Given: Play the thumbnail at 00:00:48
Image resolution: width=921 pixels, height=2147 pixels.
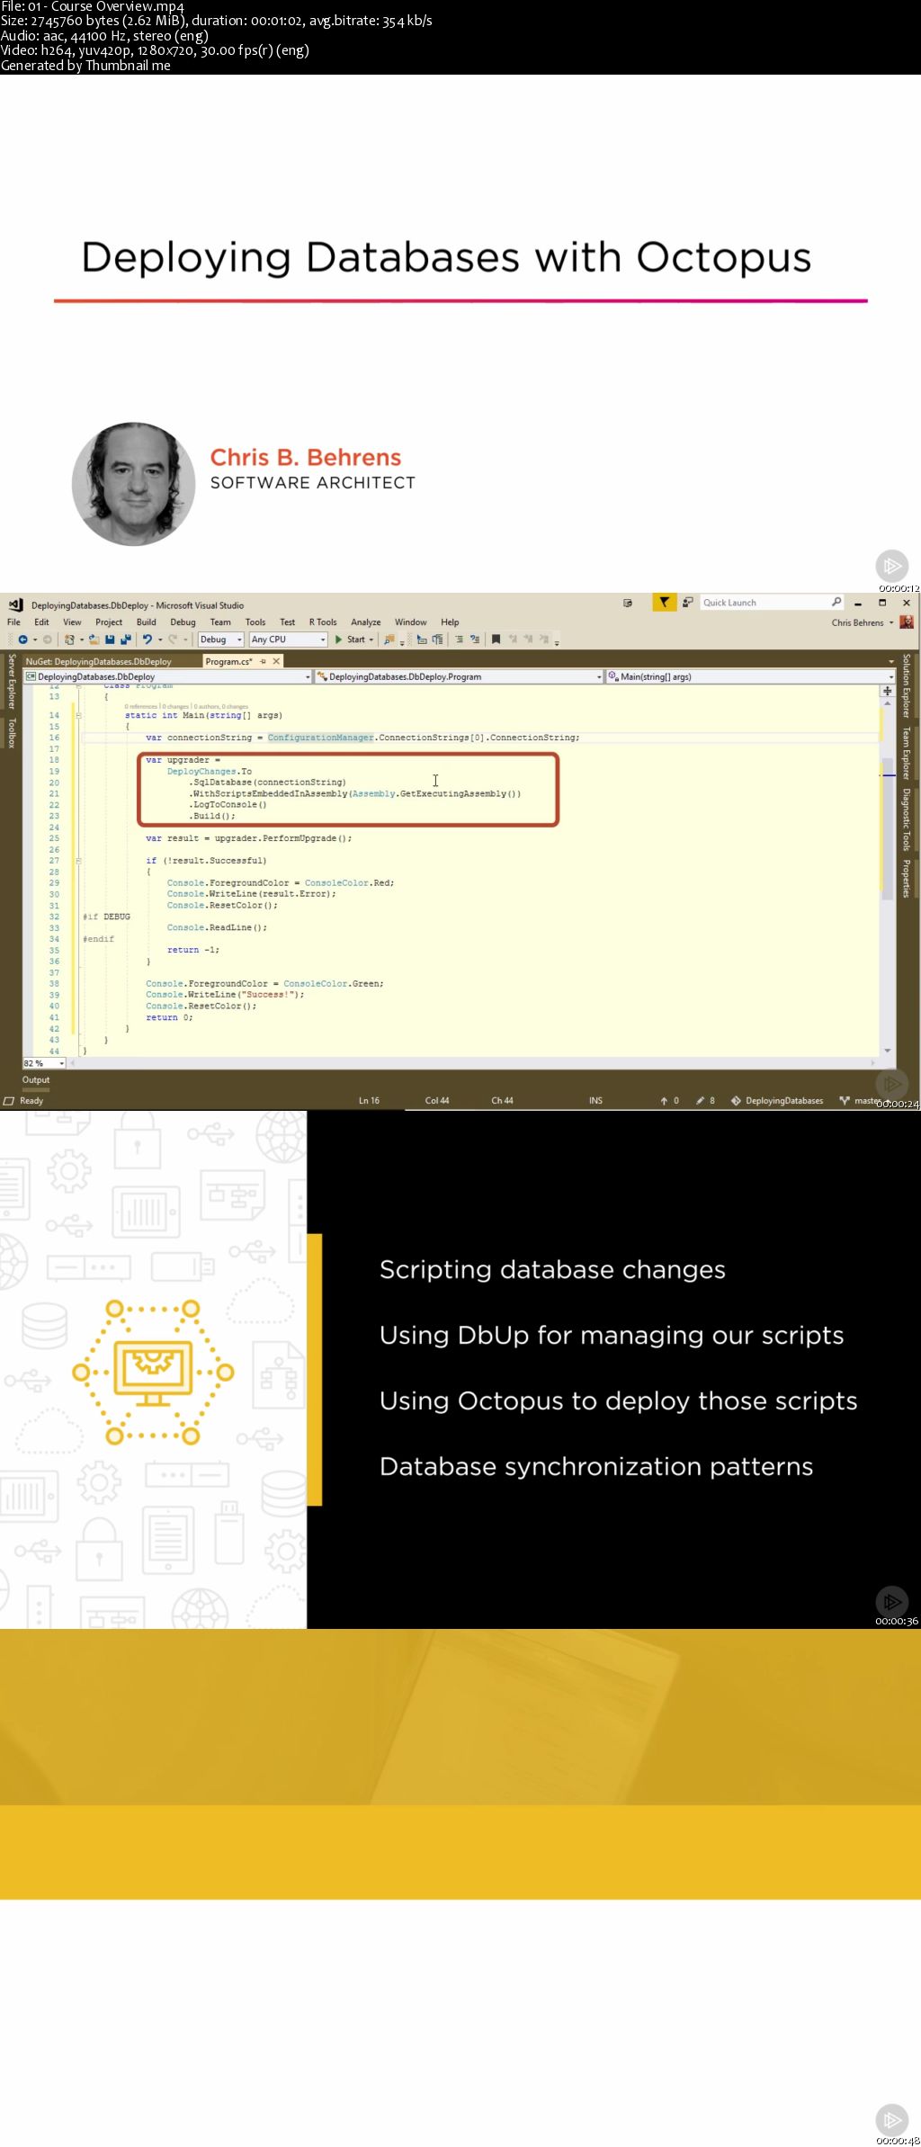Looking at the screenshot, I should coord(891,2119).
